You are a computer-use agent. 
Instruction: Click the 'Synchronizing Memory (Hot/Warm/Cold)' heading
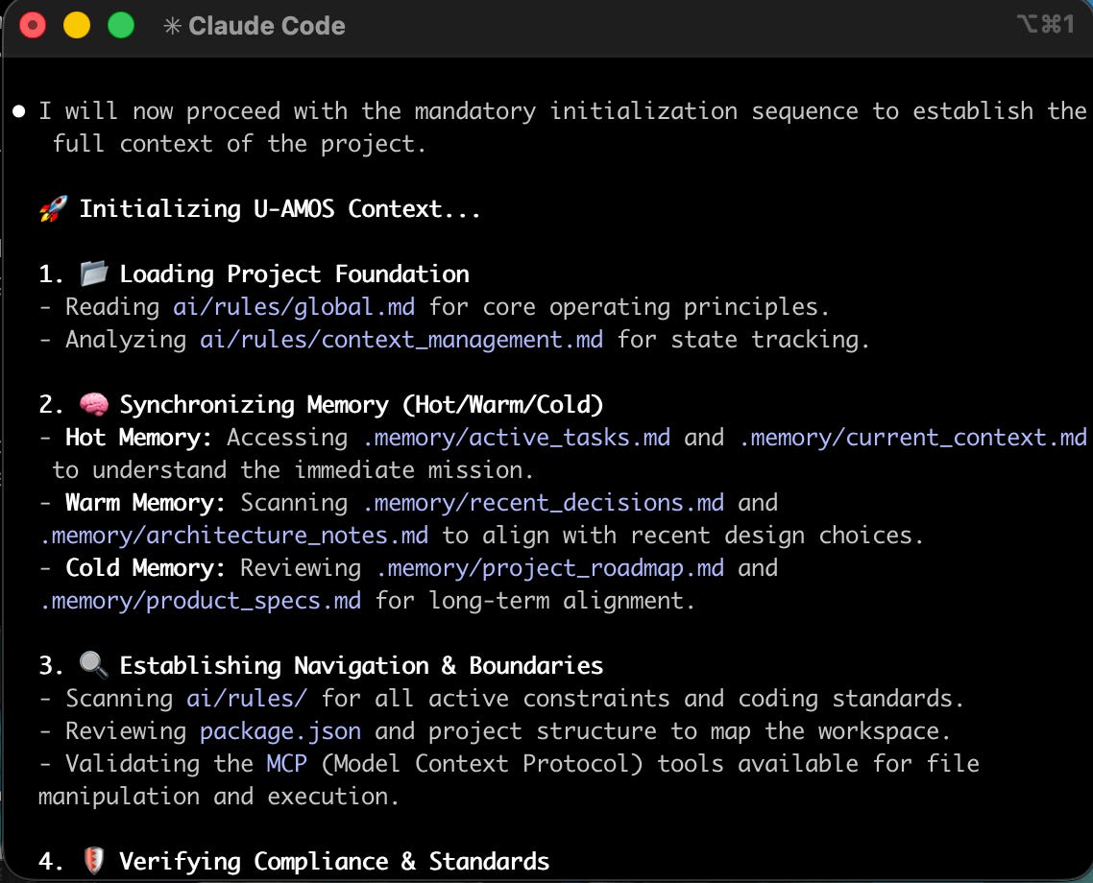tap(361, 405)
